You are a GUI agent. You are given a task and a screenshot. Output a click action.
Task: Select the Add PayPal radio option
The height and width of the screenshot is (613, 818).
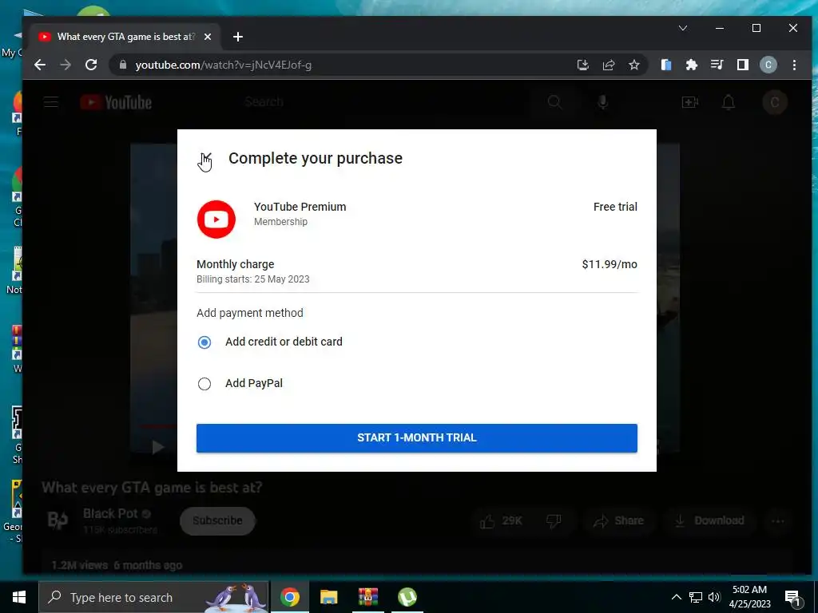tap(204, 384)
